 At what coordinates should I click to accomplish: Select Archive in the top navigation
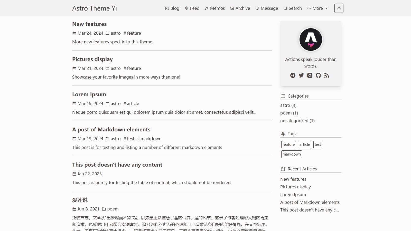coord(240,8)
